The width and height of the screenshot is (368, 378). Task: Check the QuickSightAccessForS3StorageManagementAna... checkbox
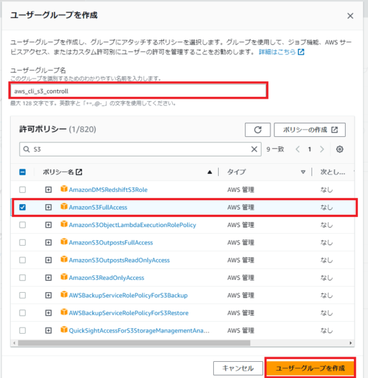[22, 330]
